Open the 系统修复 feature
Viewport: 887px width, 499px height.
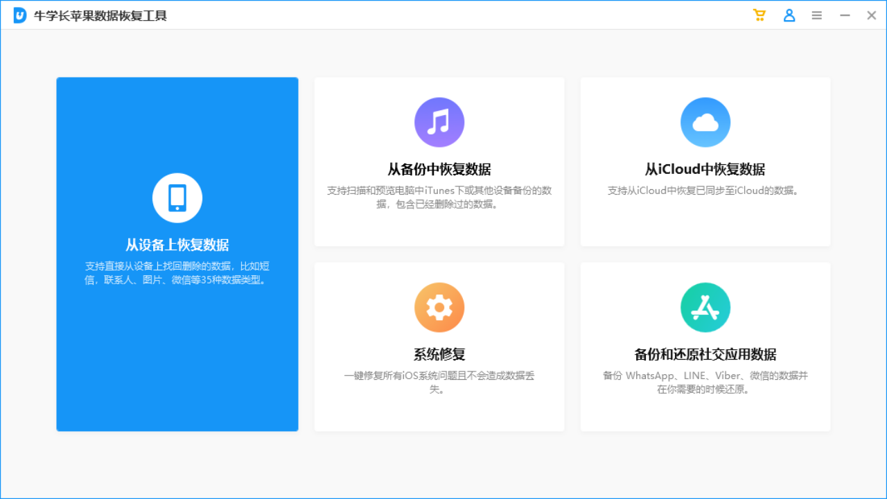tap(439, 353)
